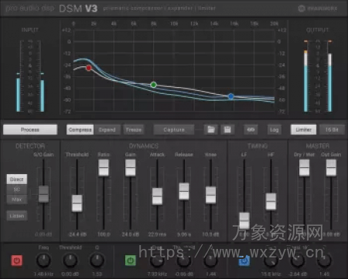Click the right output level meter
This screenshot has width=348, height=279.
tap(329, 76)
